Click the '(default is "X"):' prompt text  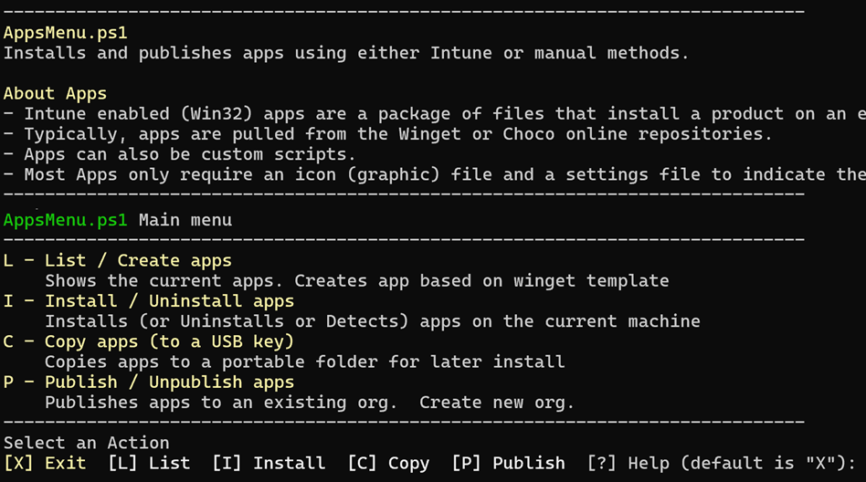pos(767,463)
